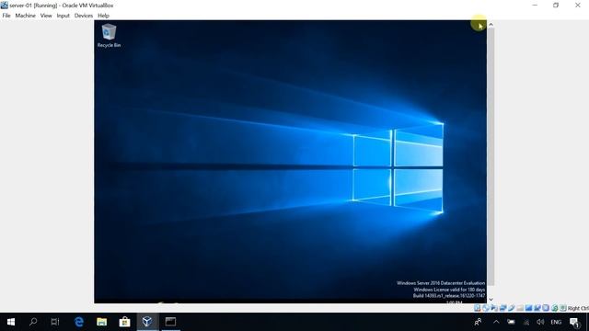The width and height of the screenshot is (589, 331).
Task: Click the USB devices status icon
Action: pyautogui.click(x=512, y=308)
